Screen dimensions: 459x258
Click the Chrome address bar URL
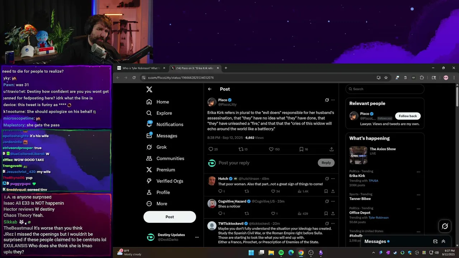point(181,78)
